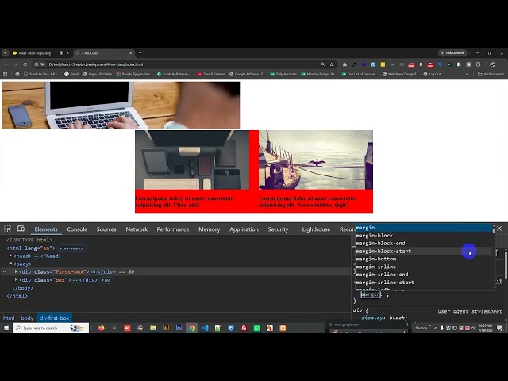The width and height of the screenshot is (508, 381).
Task: Click the margin property input in Styles
Action: point(371,294)
